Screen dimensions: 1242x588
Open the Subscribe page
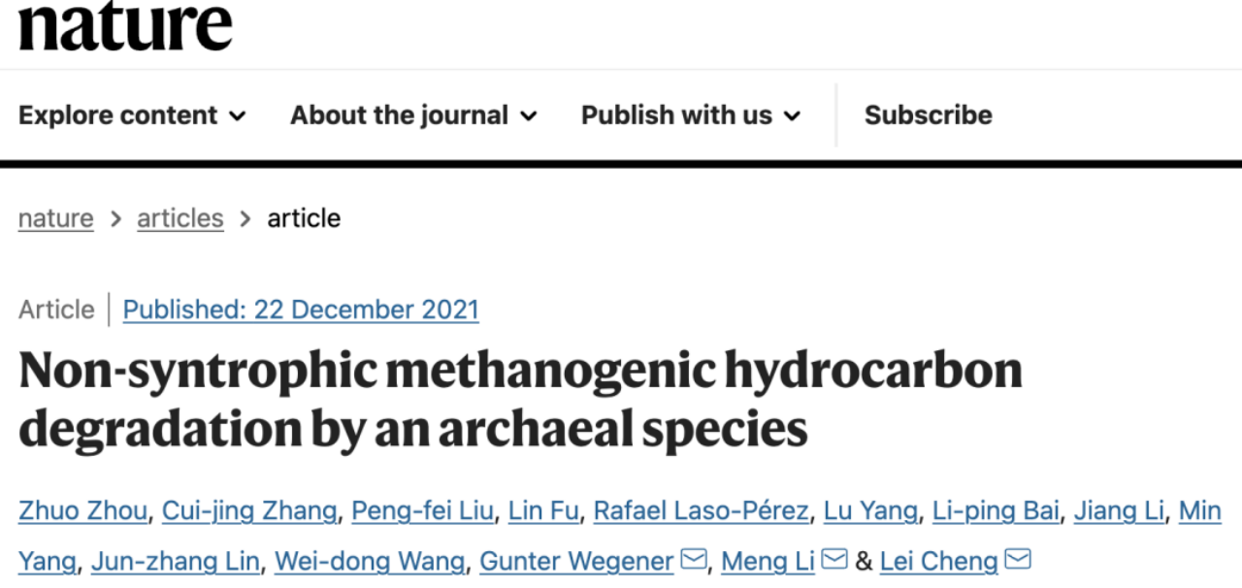click(x=928, y=114)
